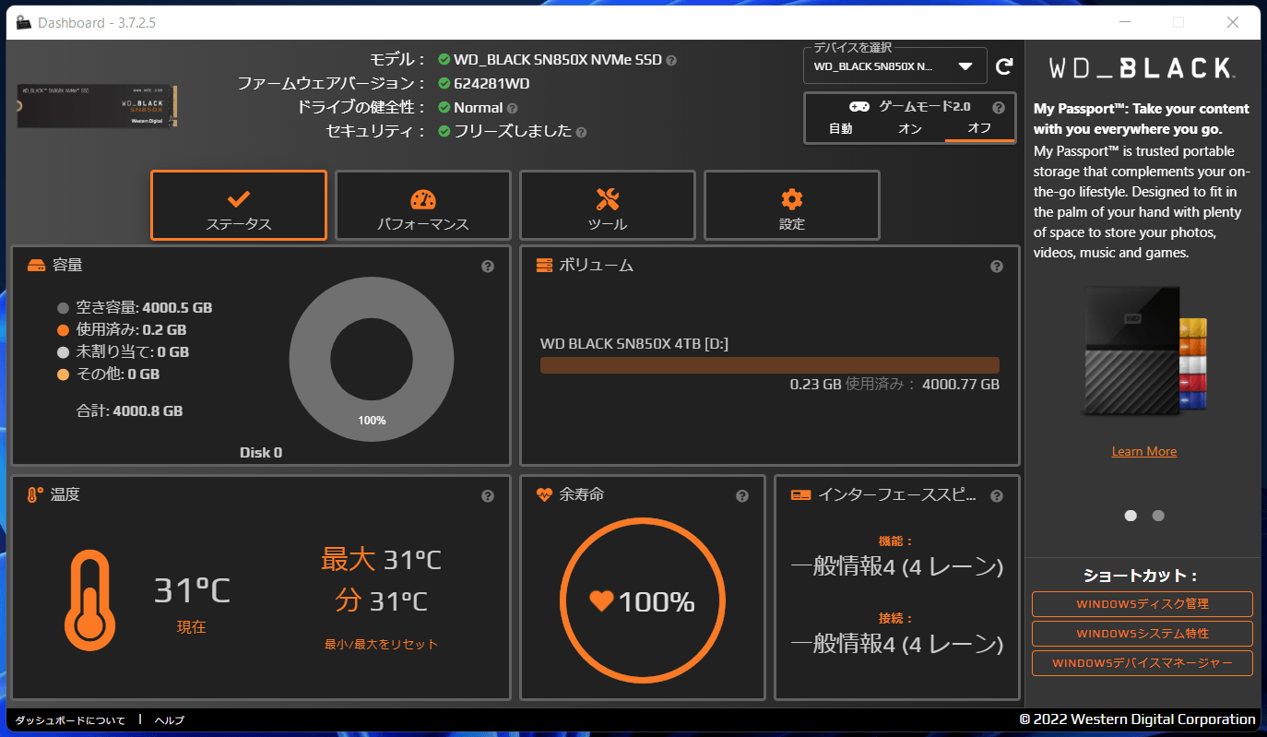Click the WD BLACK SN850X 4TB [D:] label
Screen dimensions: 1267x737
tap(634, 344)
